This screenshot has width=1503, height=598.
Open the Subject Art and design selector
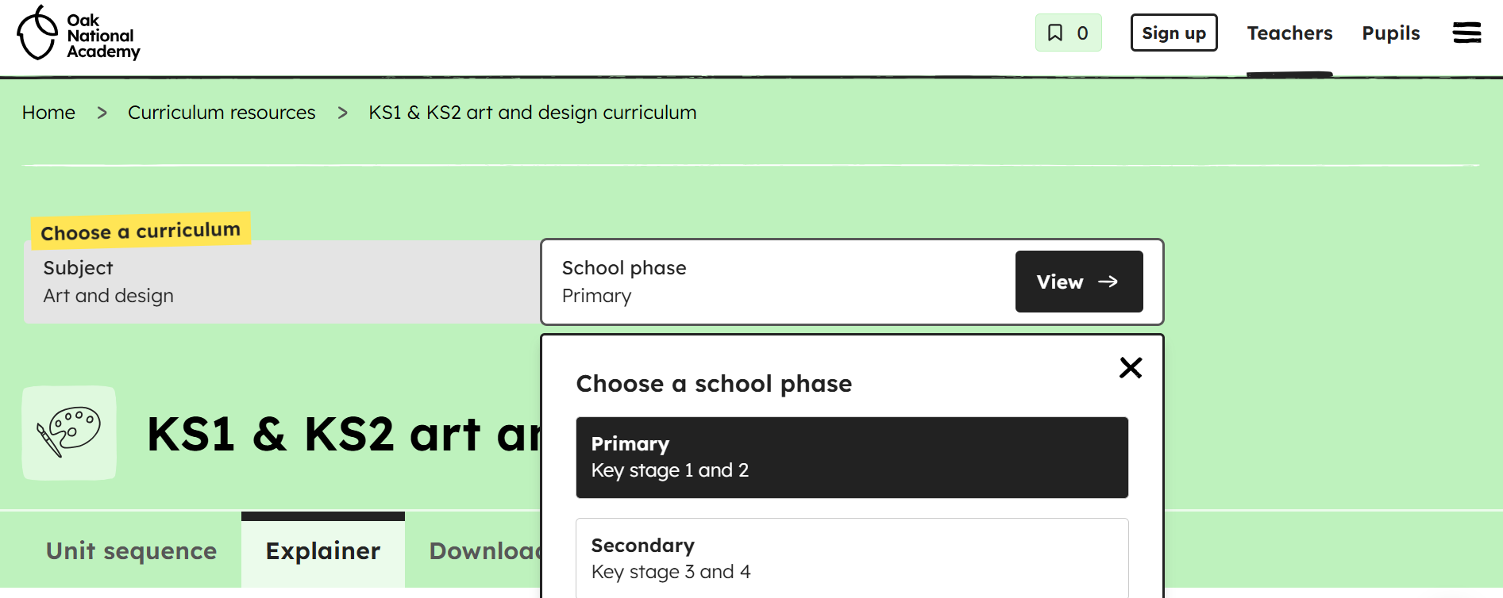point(282,282)
